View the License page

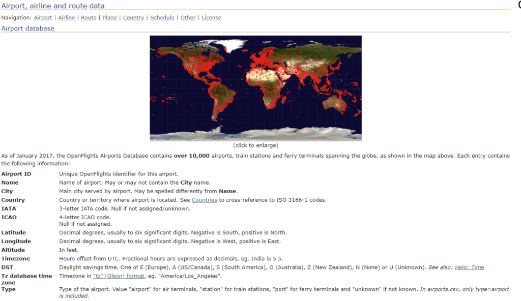tap(211, 17)
